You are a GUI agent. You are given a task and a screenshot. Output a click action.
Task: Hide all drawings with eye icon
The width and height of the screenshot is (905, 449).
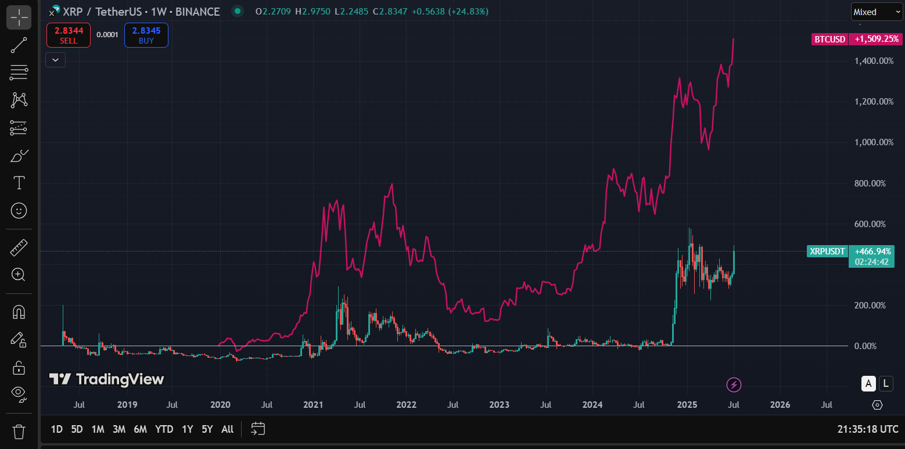click(19, 394)
